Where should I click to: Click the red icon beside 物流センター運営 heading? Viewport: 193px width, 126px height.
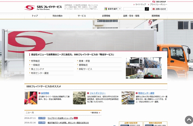(x=137, y=93)
